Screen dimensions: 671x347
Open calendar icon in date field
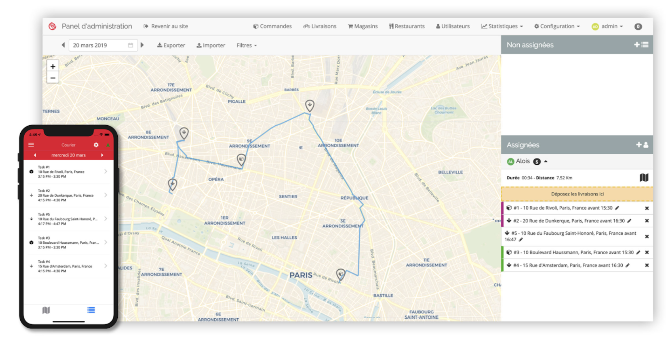pyautogui.click(x=131, y=45)
